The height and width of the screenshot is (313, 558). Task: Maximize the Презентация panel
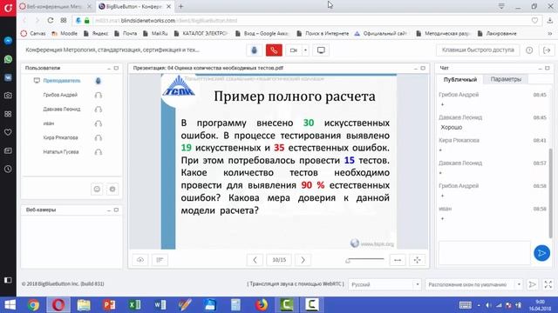[423, 68]
